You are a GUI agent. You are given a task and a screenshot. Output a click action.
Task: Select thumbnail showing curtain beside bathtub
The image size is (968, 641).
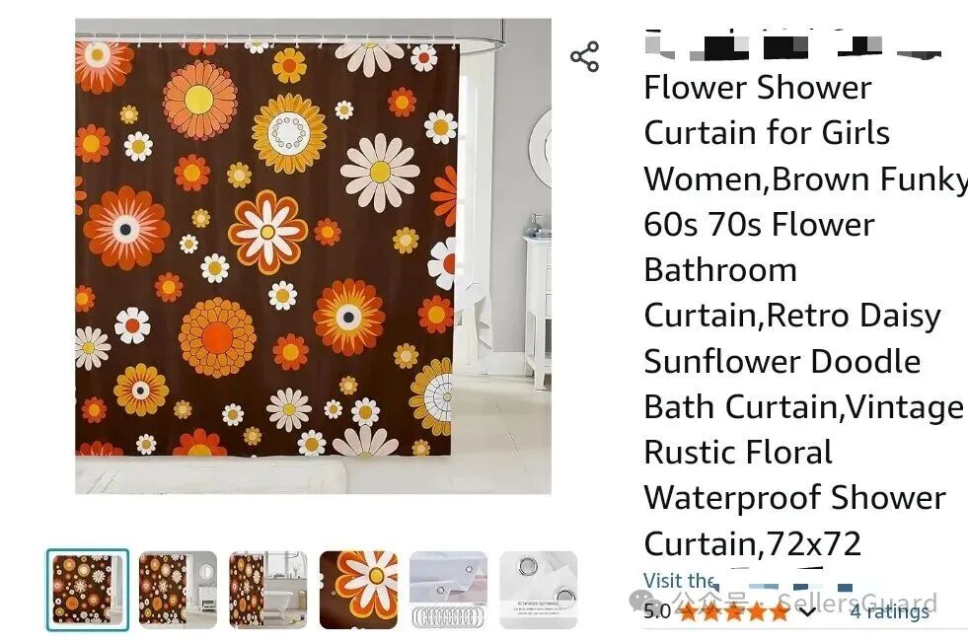268,590
